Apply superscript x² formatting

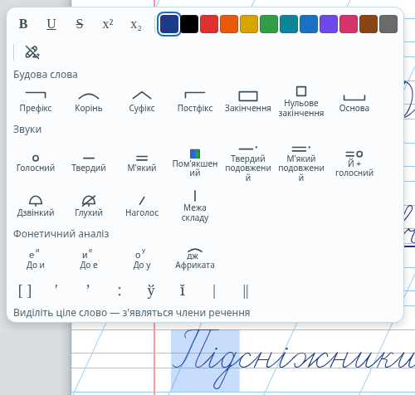pos(108,24)
